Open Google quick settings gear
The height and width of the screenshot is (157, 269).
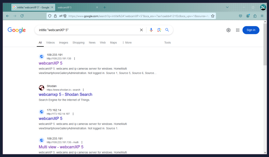tap(228, 30)
